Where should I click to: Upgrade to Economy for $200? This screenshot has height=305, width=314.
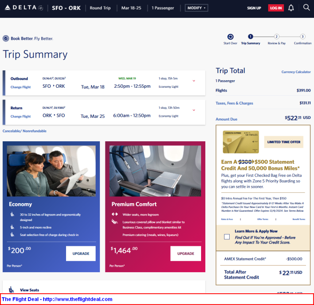(x=81, y=253)
